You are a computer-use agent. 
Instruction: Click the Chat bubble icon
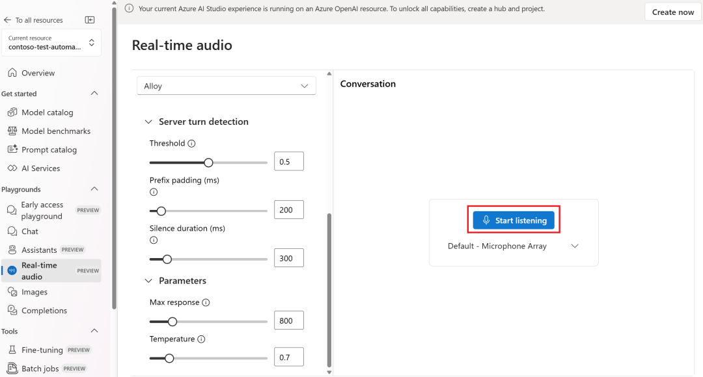pos(12,231)
